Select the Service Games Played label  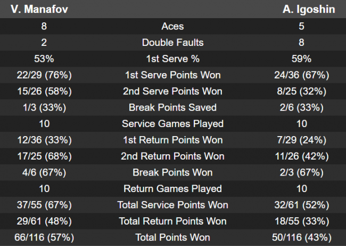click(x=172, y=124)
